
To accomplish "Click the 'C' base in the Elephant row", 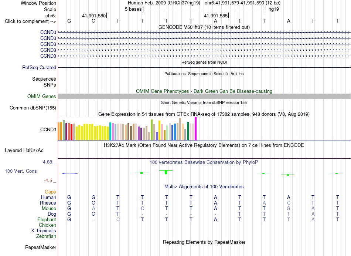I will click(118, 219).
